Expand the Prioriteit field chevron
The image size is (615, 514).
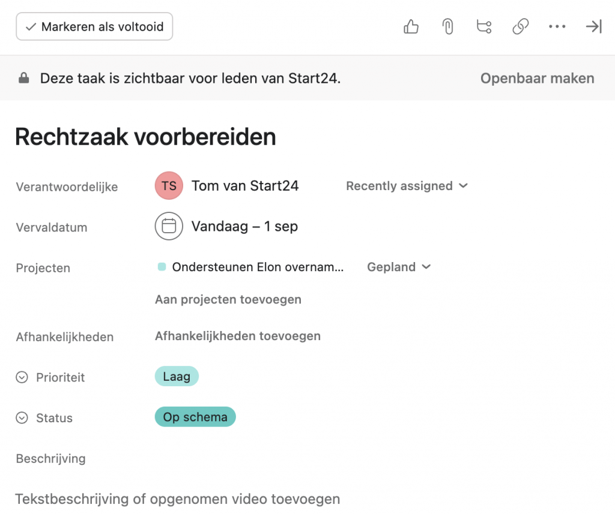22,377
